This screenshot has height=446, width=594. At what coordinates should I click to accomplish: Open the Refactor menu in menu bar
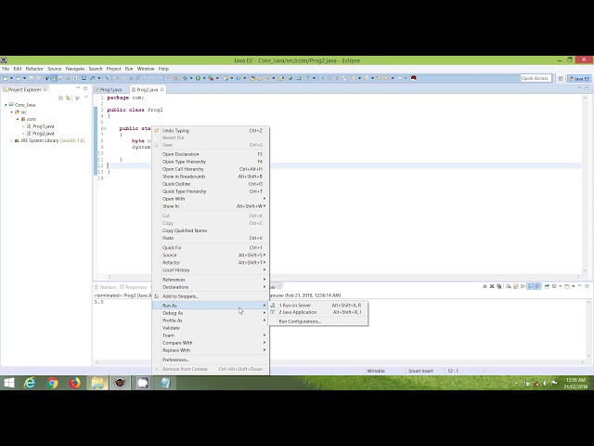tap(34, 69)
